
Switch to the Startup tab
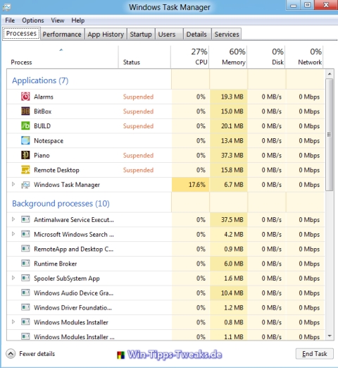[x=141, y=35]
